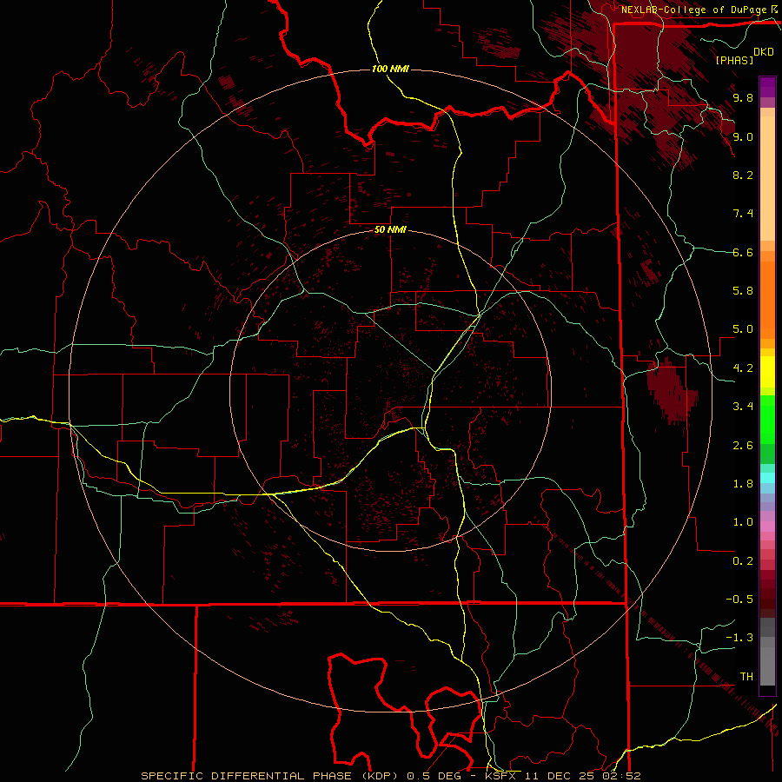Click the 9.8 value on the color scale
This screenshot has height=782, width=782.
click(x=743, y=98)
